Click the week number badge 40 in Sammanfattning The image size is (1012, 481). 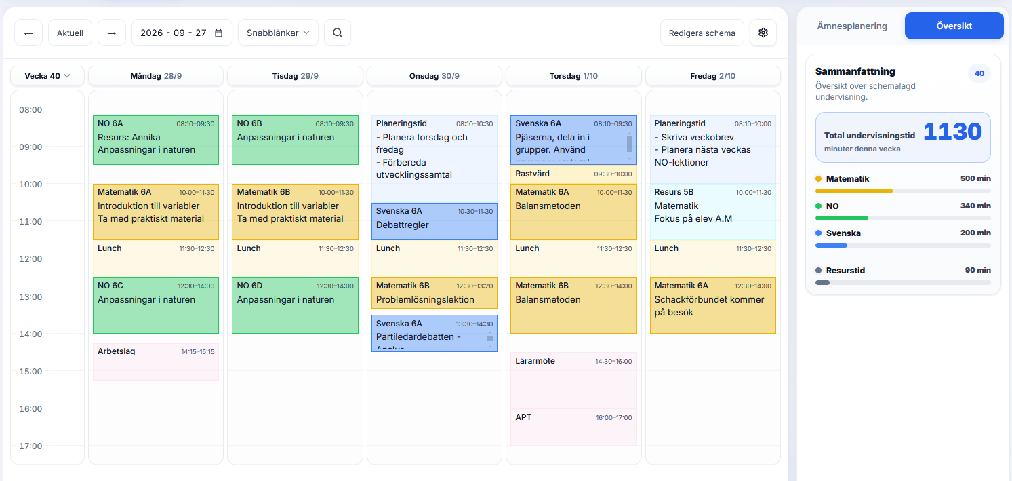tap(979, 73)
